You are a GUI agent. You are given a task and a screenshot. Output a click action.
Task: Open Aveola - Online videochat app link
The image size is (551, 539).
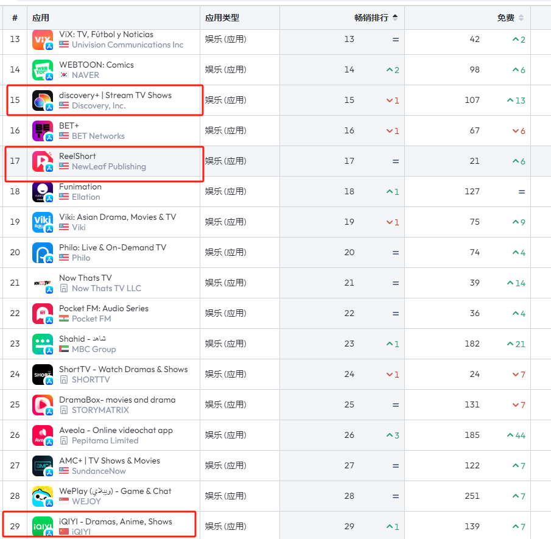click(x=116, y=431)
